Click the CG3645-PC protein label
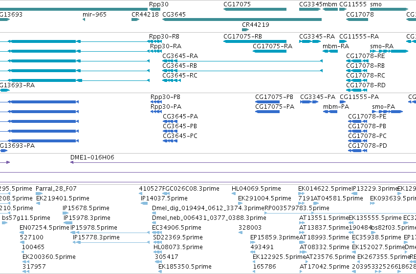Screen dimensions: 416x274 click(180, 136)
